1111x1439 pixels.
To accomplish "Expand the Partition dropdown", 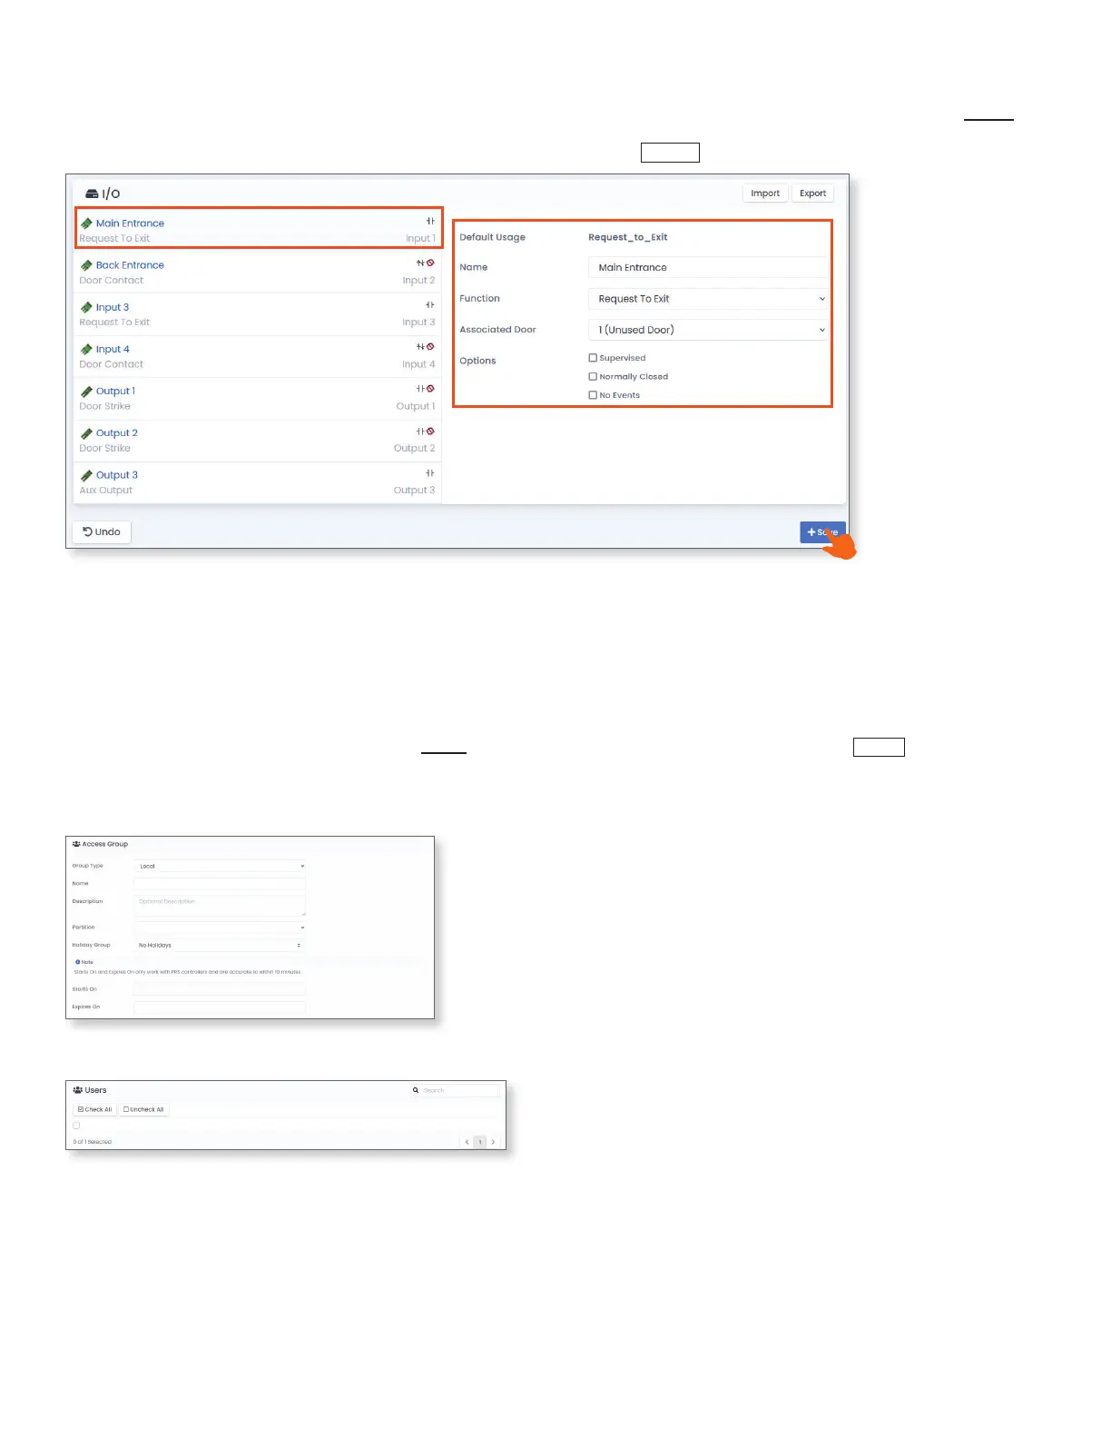I will coord(220,928).
